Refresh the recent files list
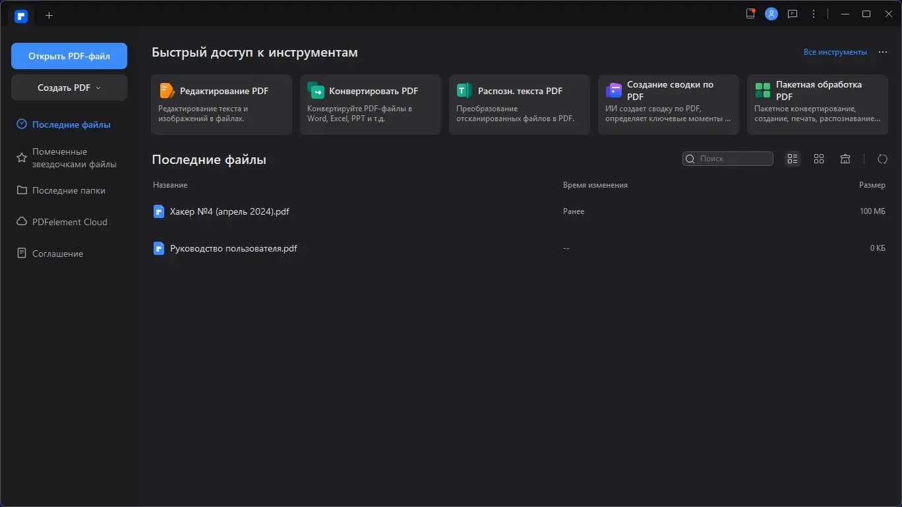Viewport: 902px width, 507px height. [882, 159]
